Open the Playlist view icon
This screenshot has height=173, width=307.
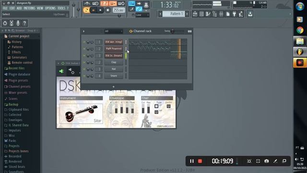point(195,14)
